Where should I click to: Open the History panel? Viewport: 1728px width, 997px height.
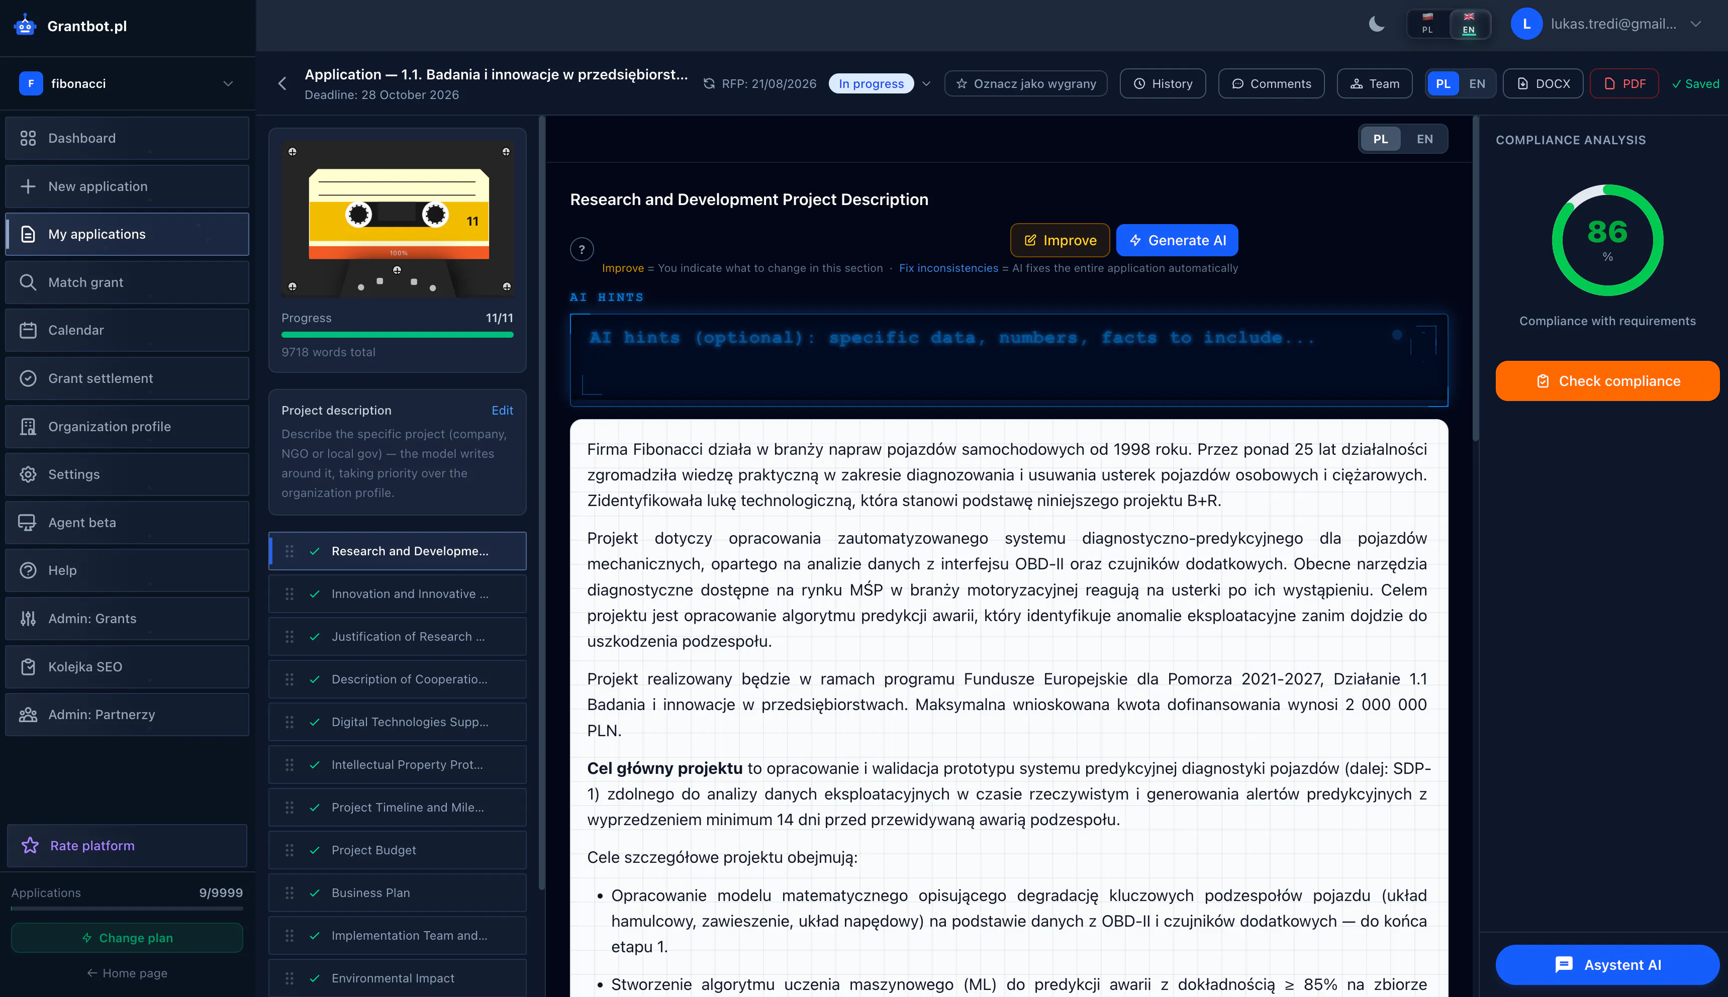click(1162, 83)
